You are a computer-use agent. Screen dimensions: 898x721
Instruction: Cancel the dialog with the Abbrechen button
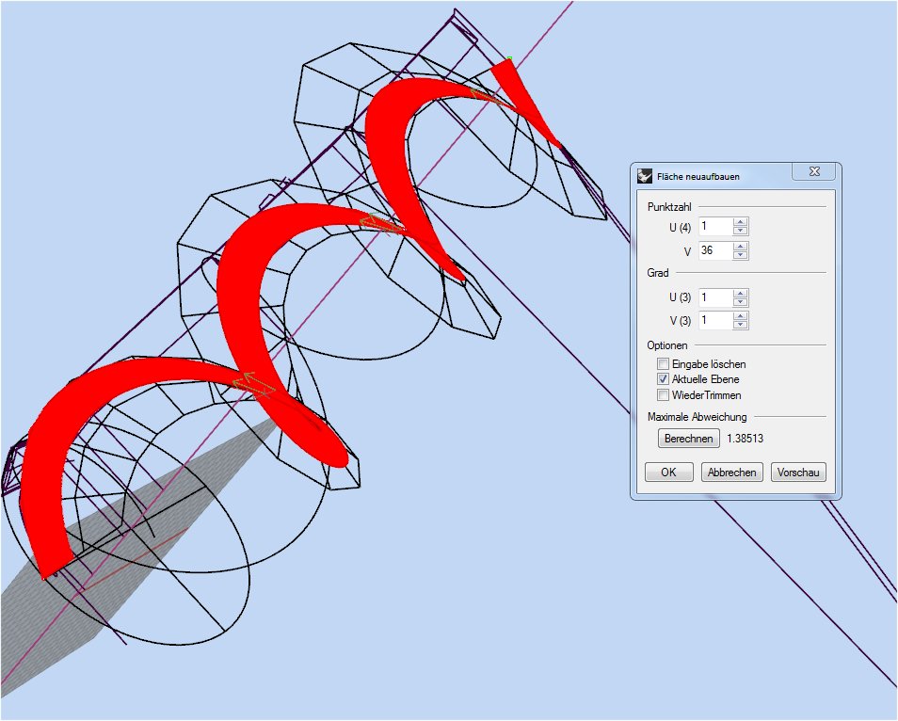click(x=731, y=472)
